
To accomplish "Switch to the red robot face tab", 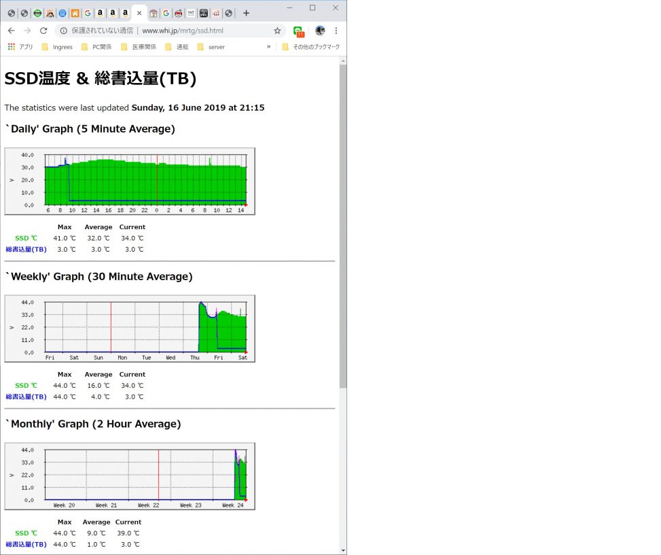I will click(178, 13).
